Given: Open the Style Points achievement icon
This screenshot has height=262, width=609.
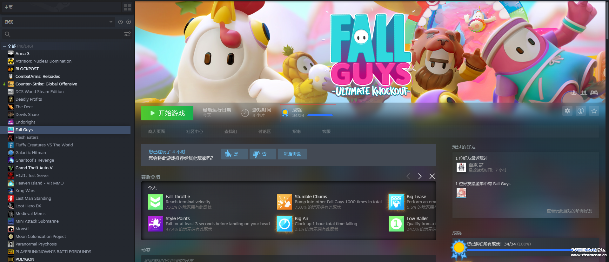Looking at the screenshot, I should [x=155, y=224].
